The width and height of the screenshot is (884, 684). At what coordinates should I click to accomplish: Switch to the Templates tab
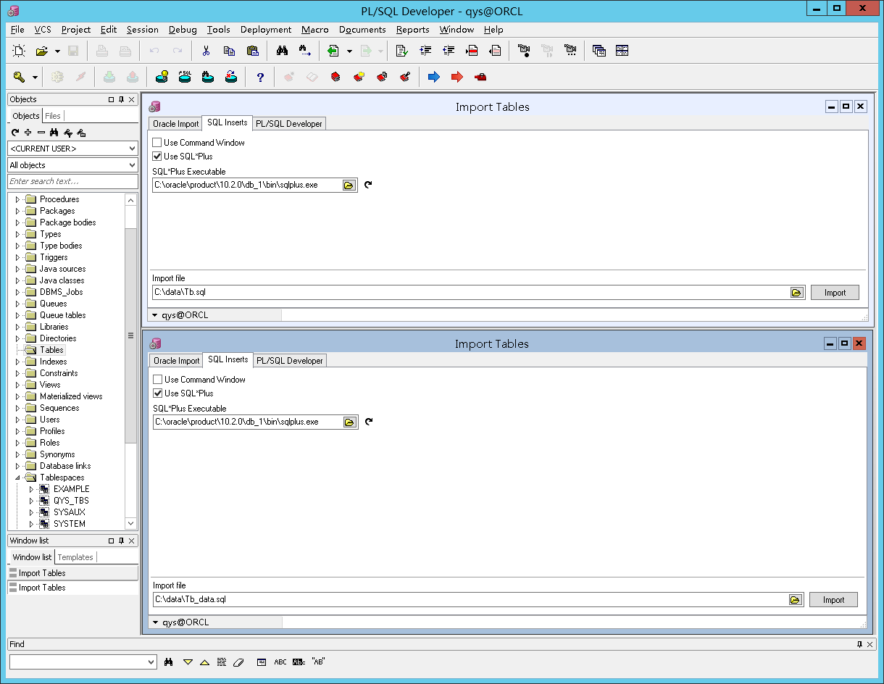[75, 557]
